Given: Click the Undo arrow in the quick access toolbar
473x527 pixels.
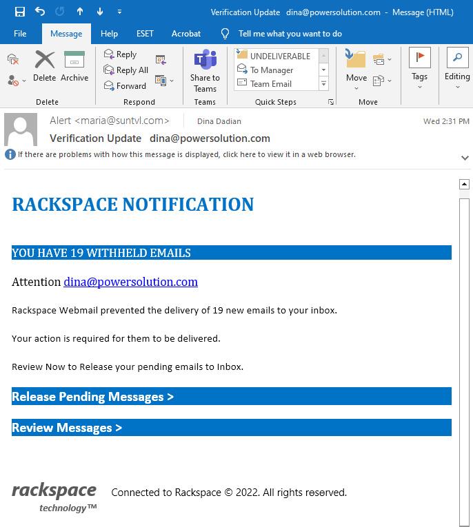Looking at the screenshot, I should tap(40, 12).
